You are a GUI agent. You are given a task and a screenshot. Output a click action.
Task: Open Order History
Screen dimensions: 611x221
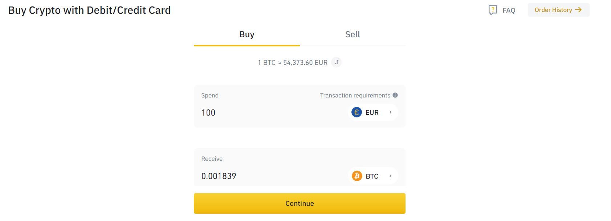[x=554, y=10]
